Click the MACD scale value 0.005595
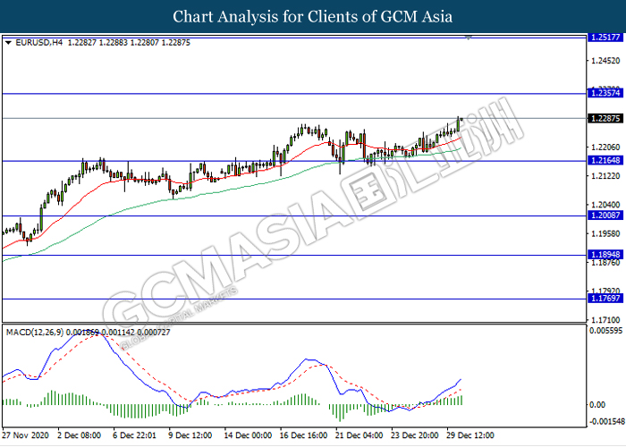The height and width of the screenshot is (447, 626). click(605, 331)
